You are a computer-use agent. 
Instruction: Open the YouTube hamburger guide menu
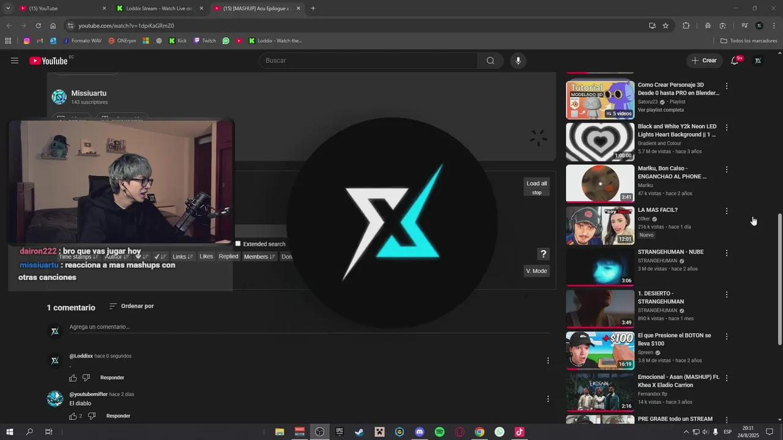(x=15, y=61)
